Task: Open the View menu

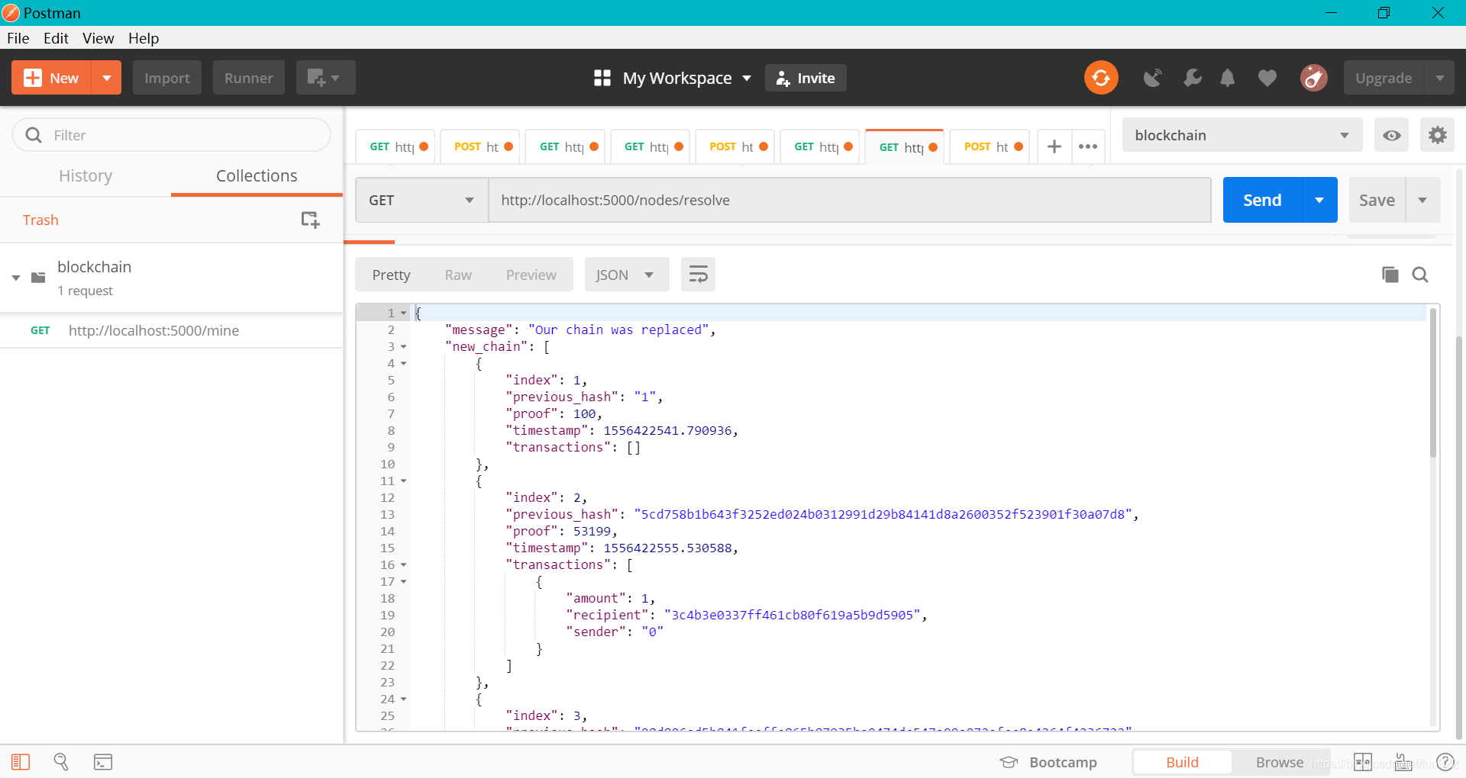Action: tap(98, 38)
